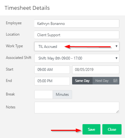Focus the Break minutes input box

click(x=43, y=95)
